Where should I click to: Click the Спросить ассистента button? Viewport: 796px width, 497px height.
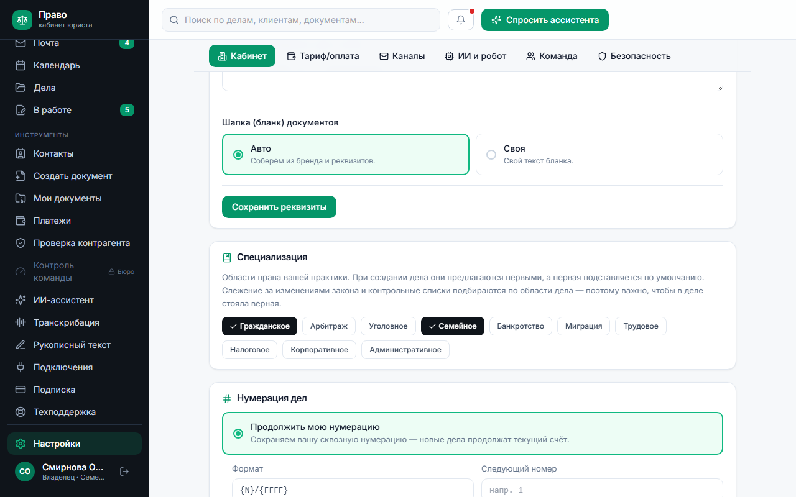pos(545,20)
